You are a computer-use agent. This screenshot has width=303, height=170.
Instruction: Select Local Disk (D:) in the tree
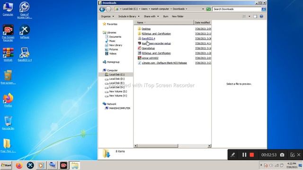click(115, 79)
